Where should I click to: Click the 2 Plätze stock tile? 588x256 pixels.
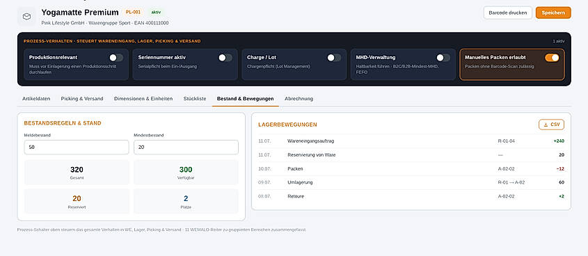pyautogui.click(x=186, y=201)
